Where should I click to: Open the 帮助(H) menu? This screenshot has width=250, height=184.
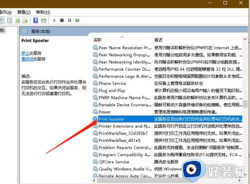click(x=43, y=12)
